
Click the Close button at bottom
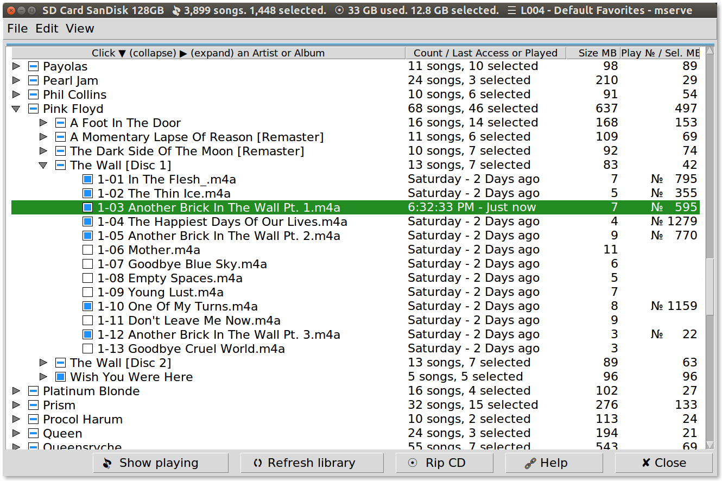pyautogui.click(x=663, y=463)
